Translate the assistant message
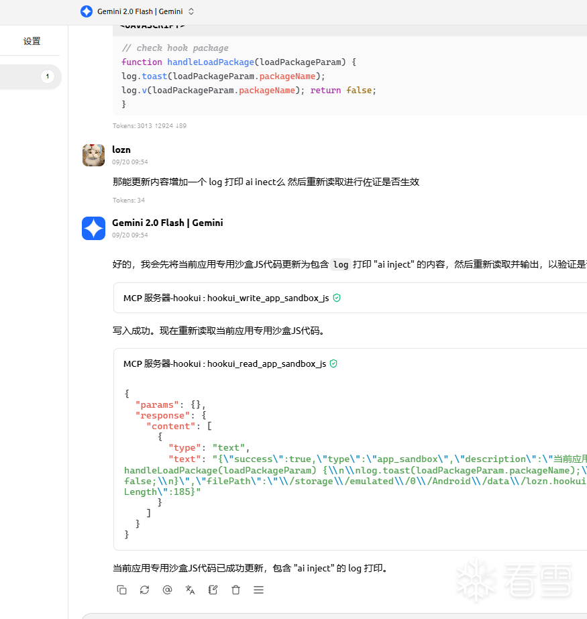The height and width of the screenshot is (619, 587). [x=190, y=589]
